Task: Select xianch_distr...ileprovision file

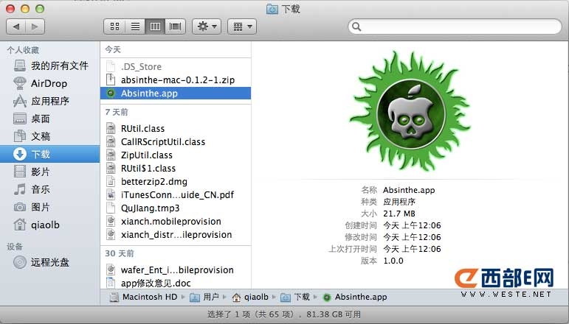Action: [x=176, y=235]
